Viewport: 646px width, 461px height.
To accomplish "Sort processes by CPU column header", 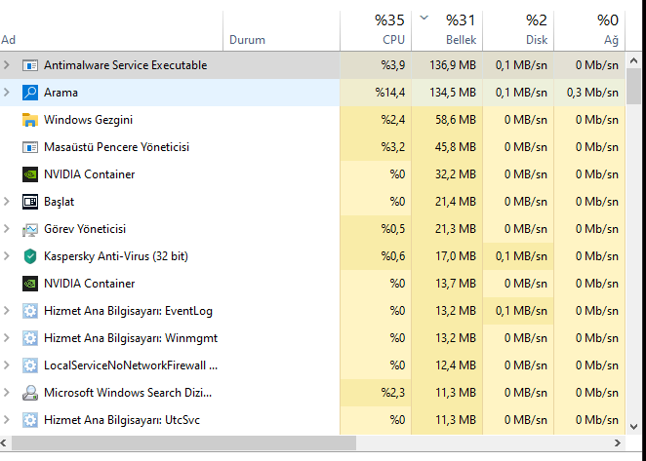I will point(376,29).
